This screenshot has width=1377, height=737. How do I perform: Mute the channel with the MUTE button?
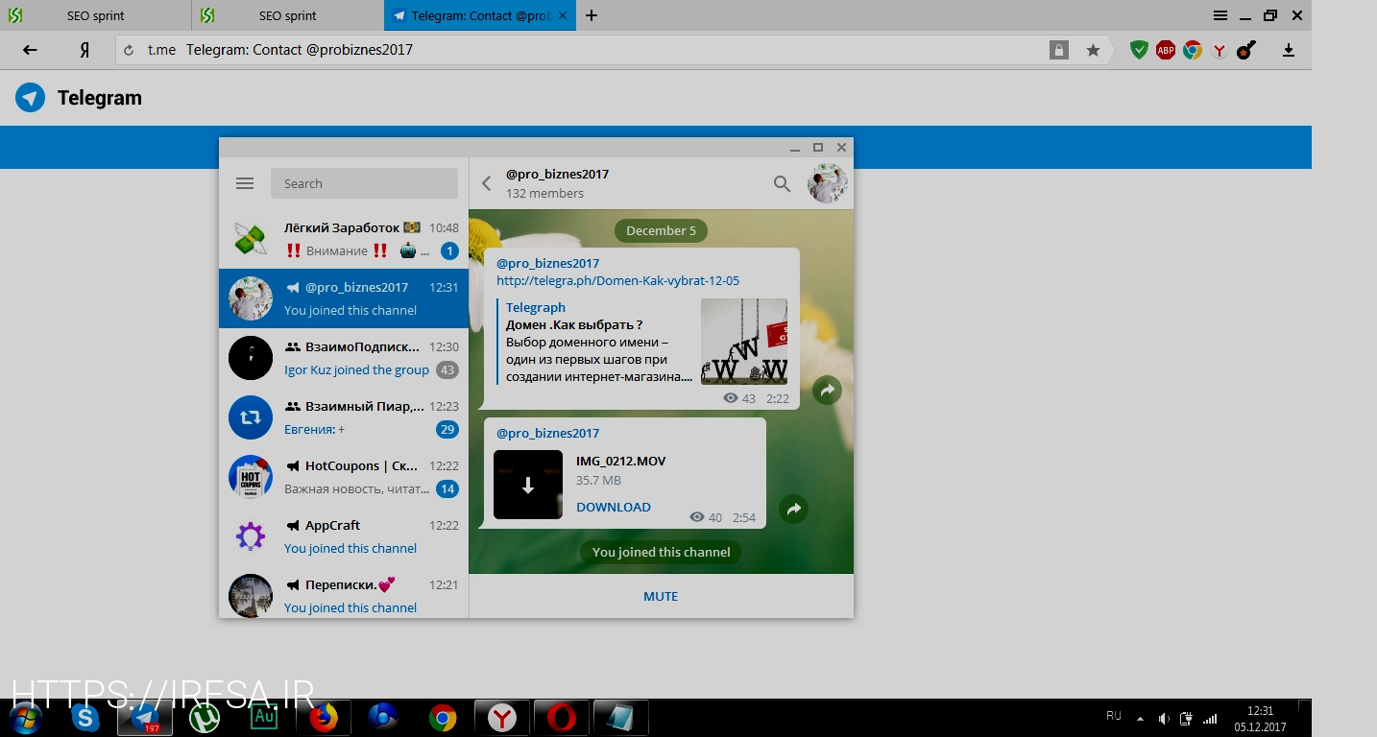coord(661,596)
